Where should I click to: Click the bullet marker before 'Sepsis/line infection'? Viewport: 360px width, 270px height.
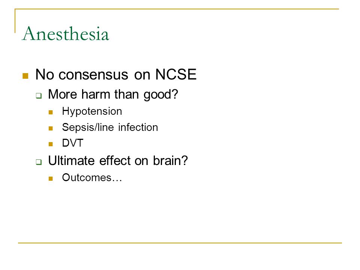[x=51, y=128]
